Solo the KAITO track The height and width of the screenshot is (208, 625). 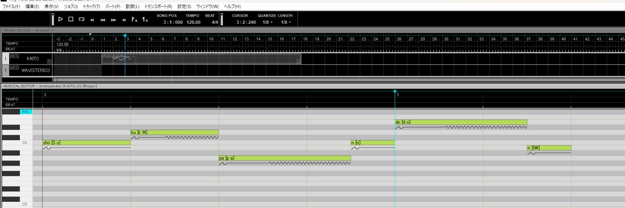click(16, 55)
